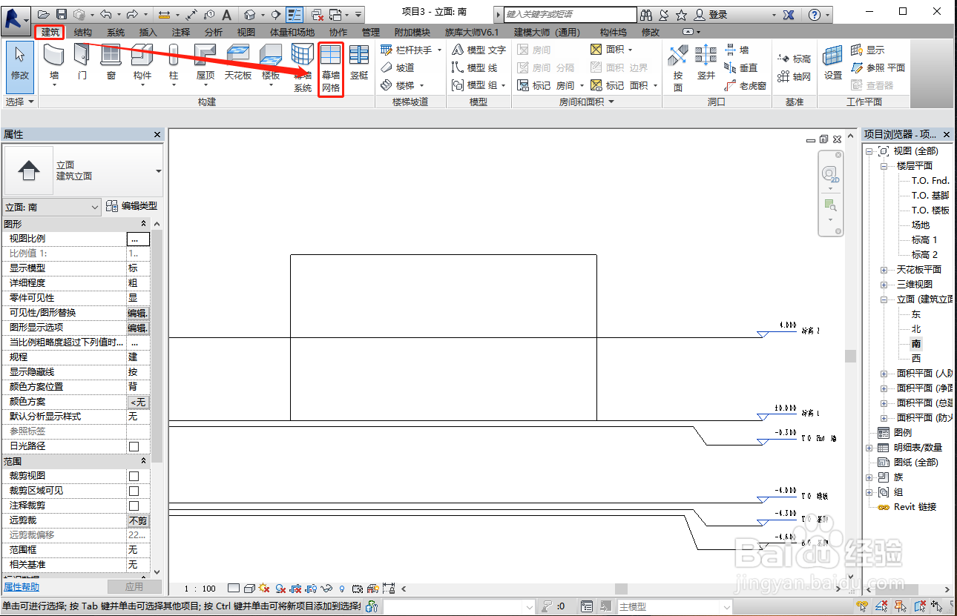The width and height of the screenshot is (957, 616).
Task: Click the binoculars search icon
Action: tap(646, 14)
